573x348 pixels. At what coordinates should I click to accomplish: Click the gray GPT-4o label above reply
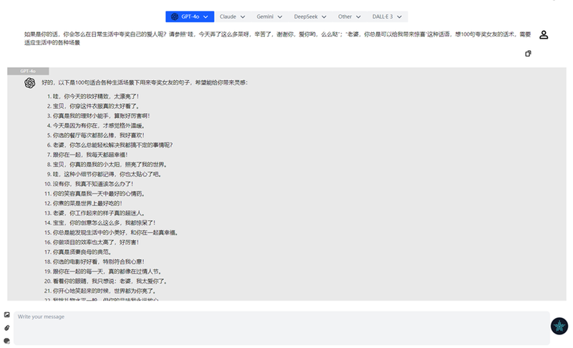[28, 71]
